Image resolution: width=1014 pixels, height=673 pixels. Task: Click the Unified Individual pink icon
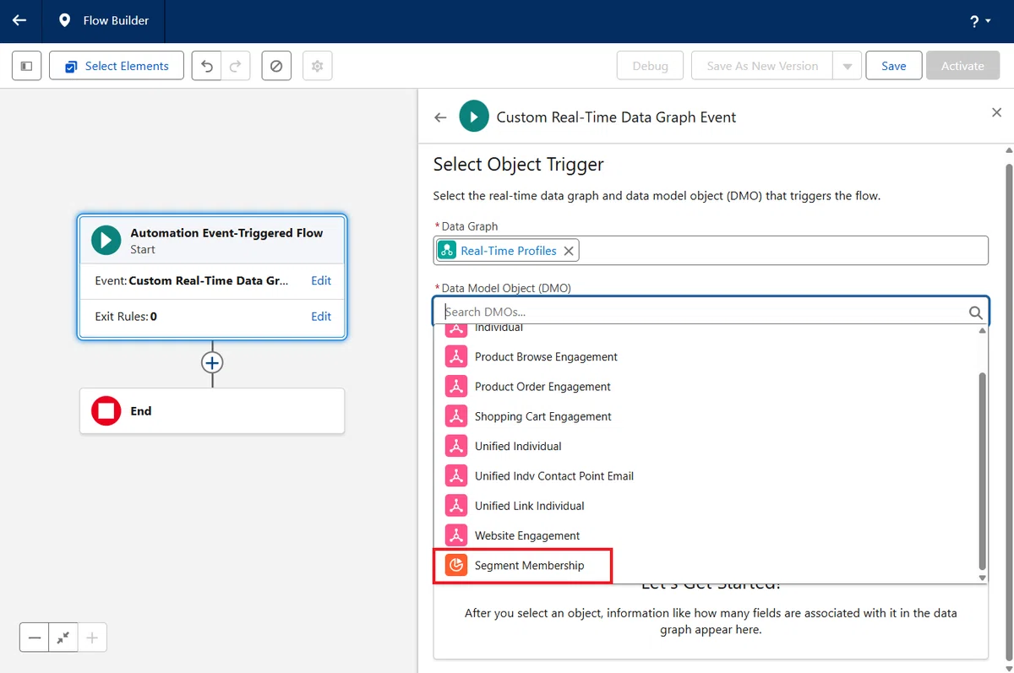click(456, 446)
